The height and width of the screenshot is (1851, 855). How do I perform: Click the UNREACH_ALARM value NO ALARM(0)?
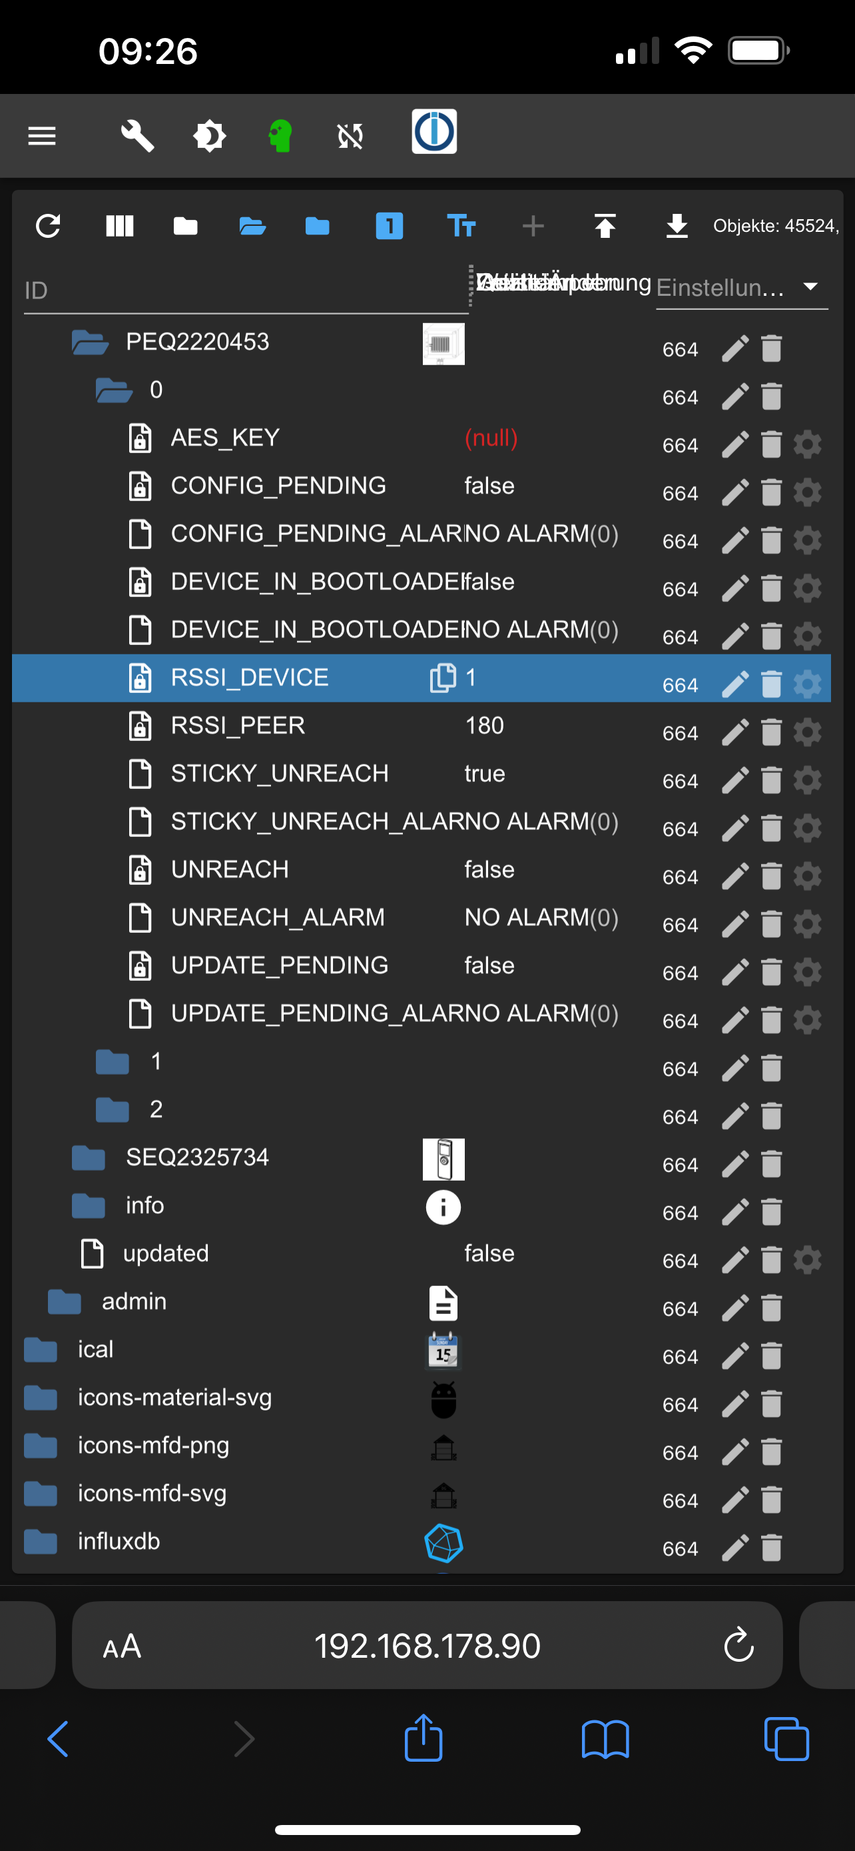click(541, 918)
